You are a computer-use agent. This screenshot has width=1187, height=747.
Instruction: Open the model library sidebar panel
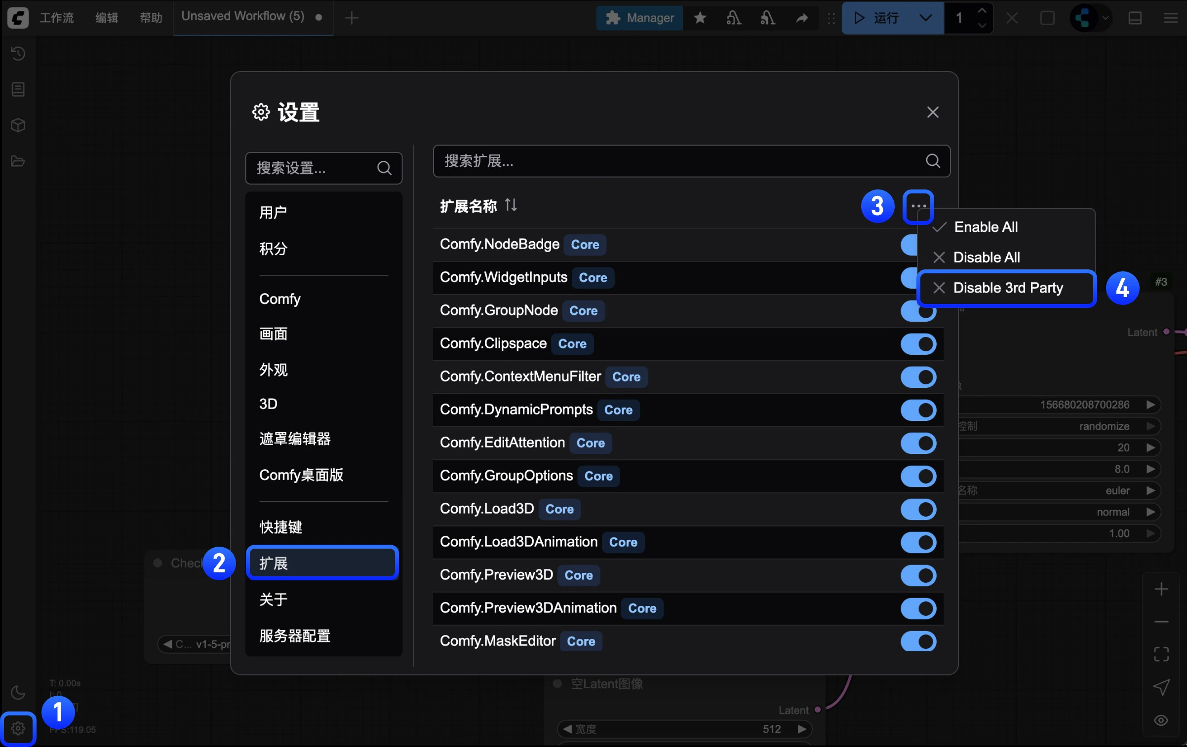click(18, 125)
